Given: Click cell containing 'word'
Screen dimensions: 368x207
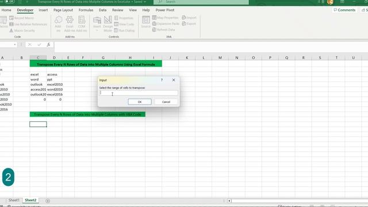Looking at the screenshot, I should (x=38, y=79).
